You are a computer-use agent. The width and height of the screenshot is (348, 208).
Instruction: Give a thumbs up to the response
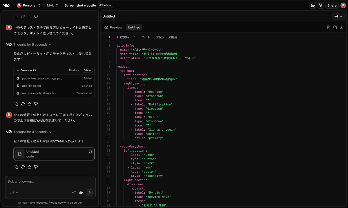pyautogui.click(x=29, y=167)
